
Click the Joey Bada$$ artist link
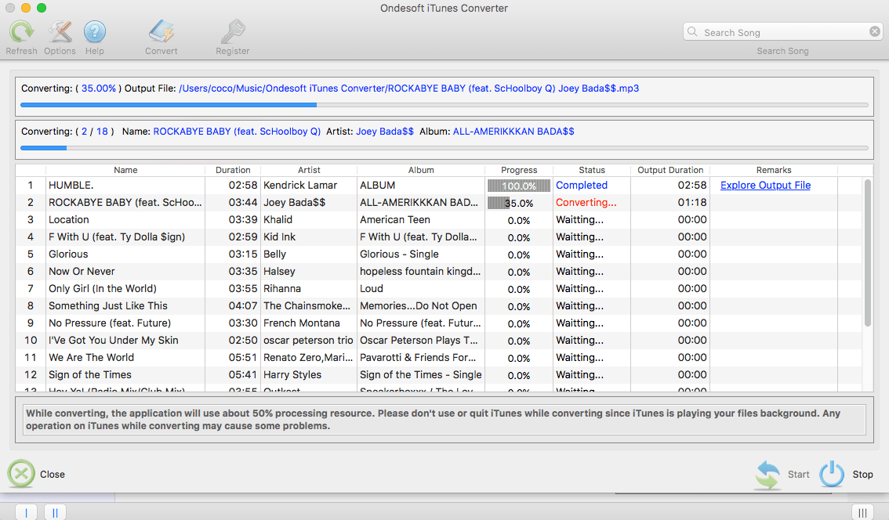[x=384, y=131]
